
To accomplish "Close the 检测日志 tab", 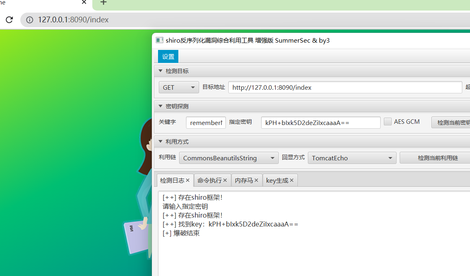I will tap(188, 181).
